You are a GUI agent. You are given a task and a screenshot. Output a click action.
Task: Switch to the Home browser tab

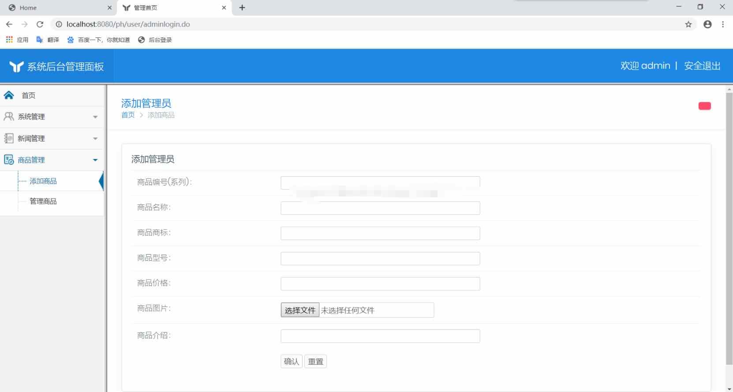pos(59,7)
